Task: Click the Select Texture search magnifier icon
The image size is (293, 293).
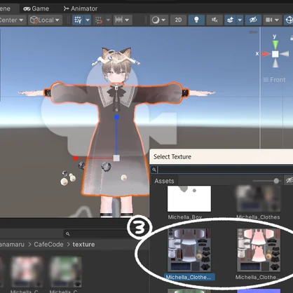Action: coord(154,170)
